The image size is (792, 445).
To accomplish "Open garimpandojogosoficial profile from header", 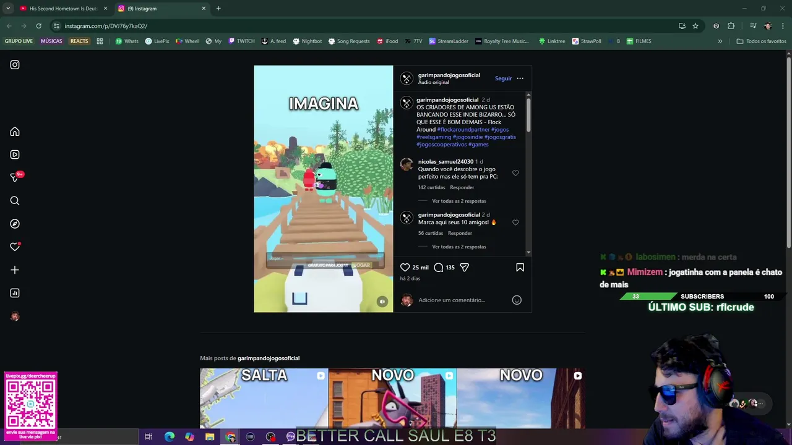I will tap(449, 75).
